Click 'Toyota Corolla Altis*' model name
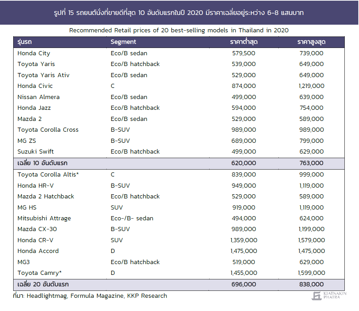The width and height of the screenshot is (359, 311). 48,174
